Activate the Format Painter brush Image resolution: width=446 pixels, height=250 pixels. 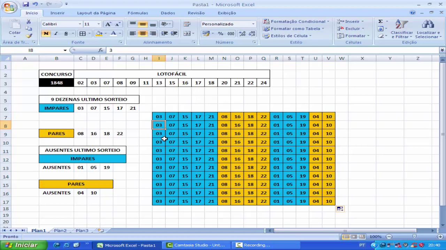[x=29, y=36]
